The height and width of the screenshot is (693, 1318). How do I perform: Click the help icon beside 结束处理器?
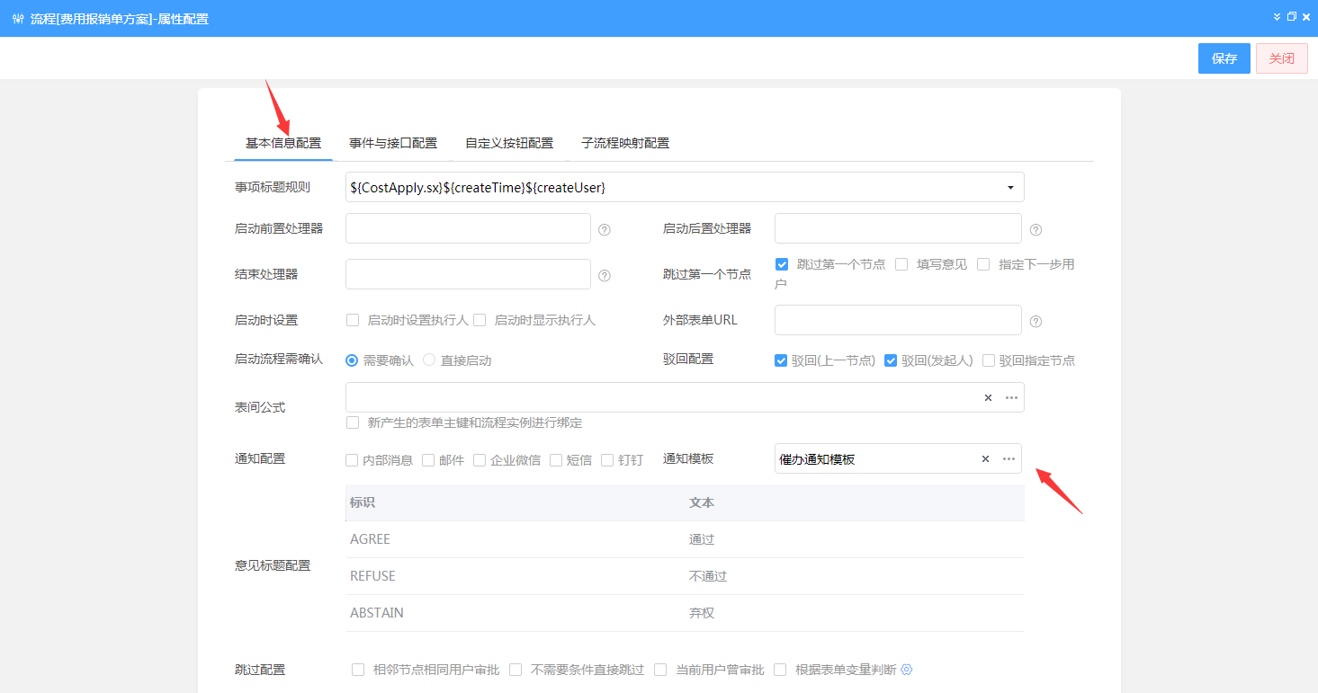coord(605,275)
